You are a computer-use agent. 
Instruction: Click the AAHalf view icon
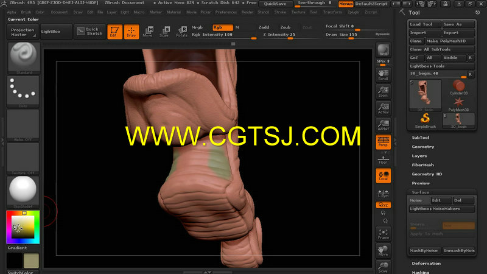coord(384,125)
